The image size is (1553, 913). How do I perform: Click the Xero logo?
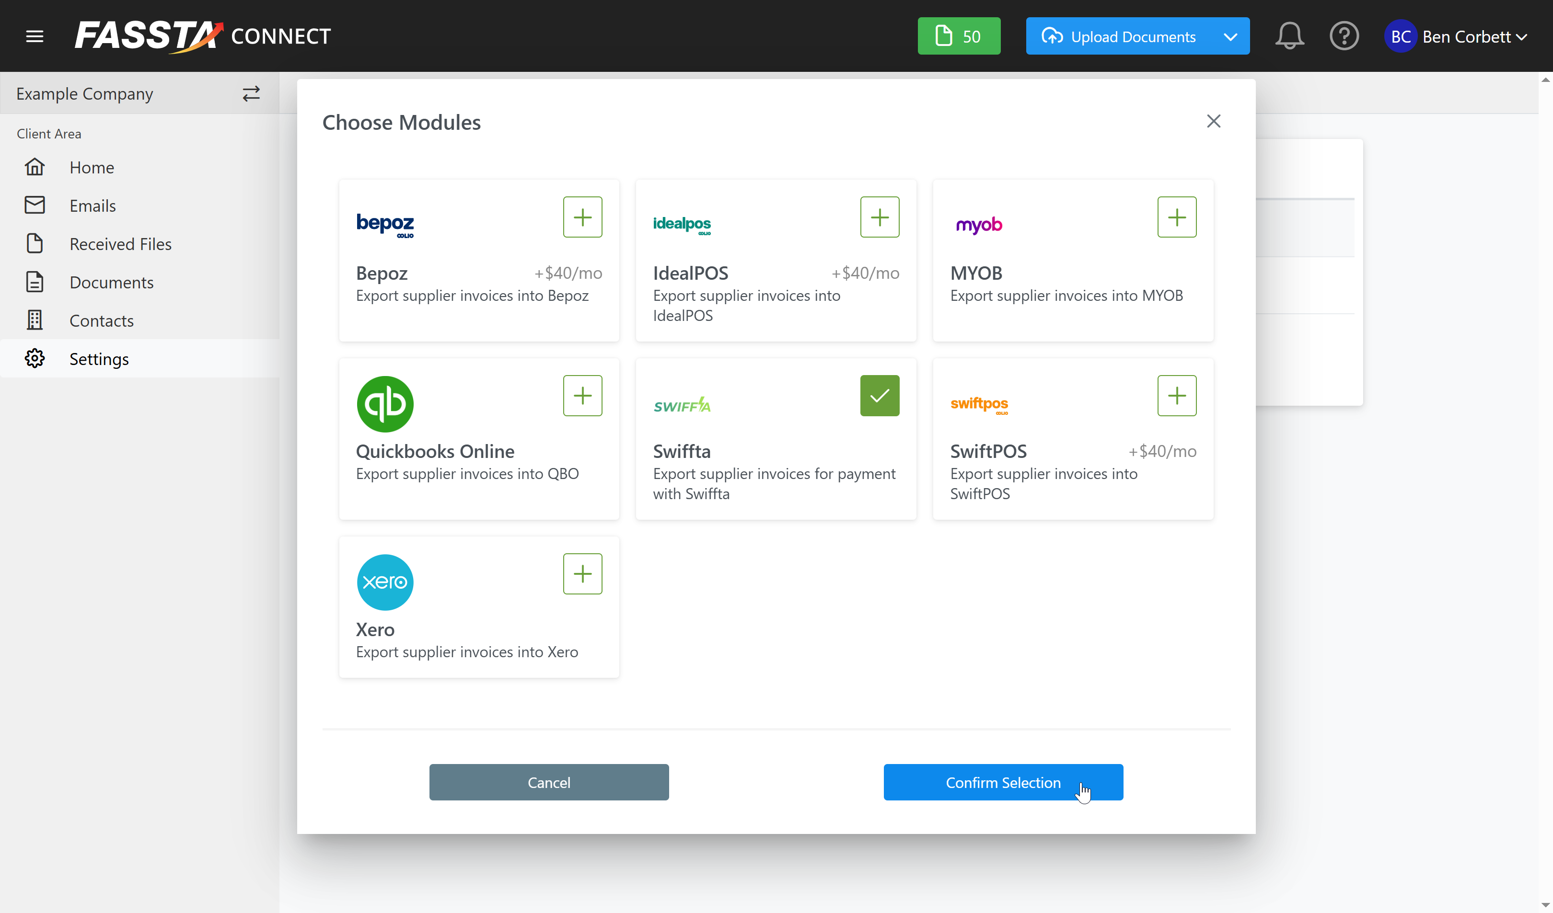384,582
